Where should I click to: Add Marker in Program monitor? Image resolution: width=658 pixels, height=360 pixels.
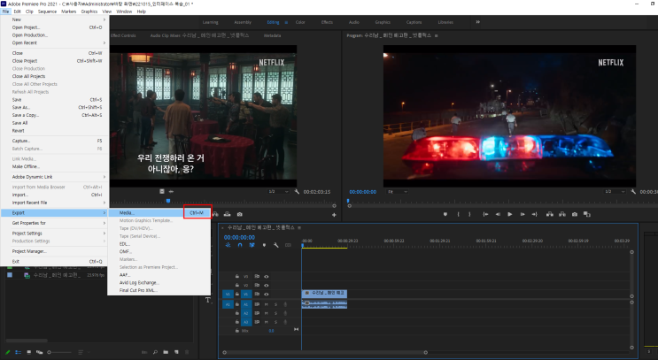tap(445, 214)
